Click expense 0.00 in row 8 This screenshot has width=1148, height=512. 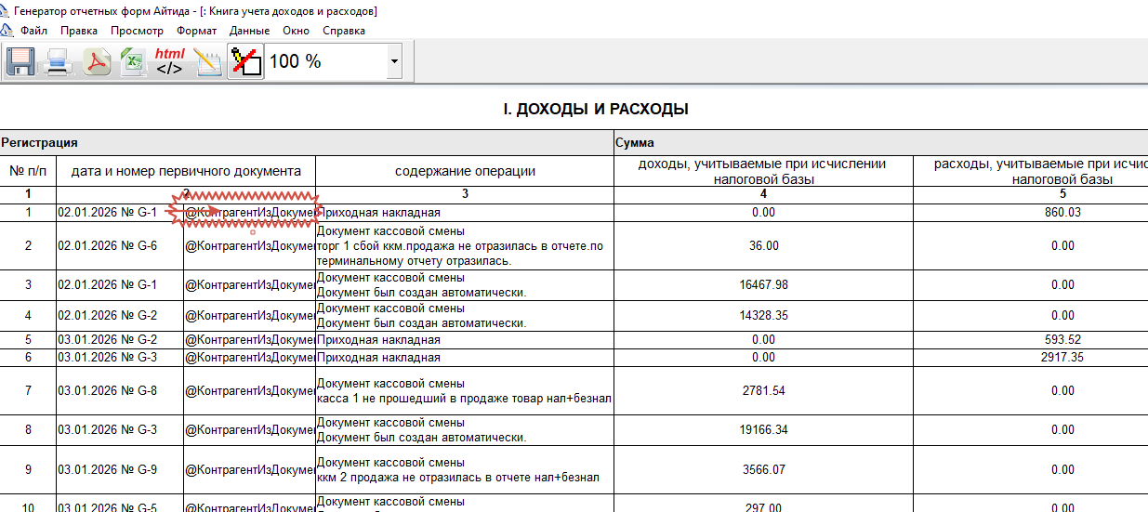point(1062,431)
